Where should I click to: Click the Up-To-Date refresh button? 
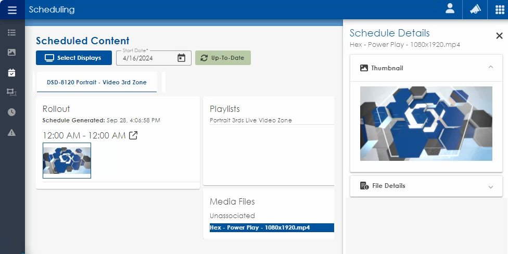(x=223, y=58)
